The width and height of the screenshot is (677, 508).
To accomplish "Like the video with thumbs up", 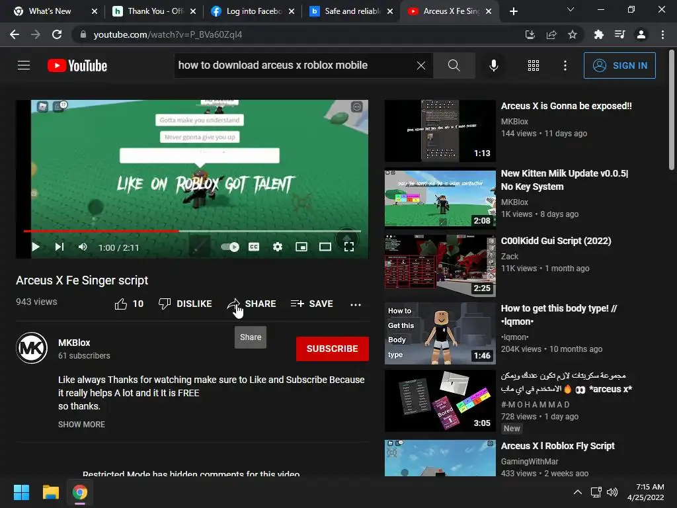I will click(x=129, y=304).
